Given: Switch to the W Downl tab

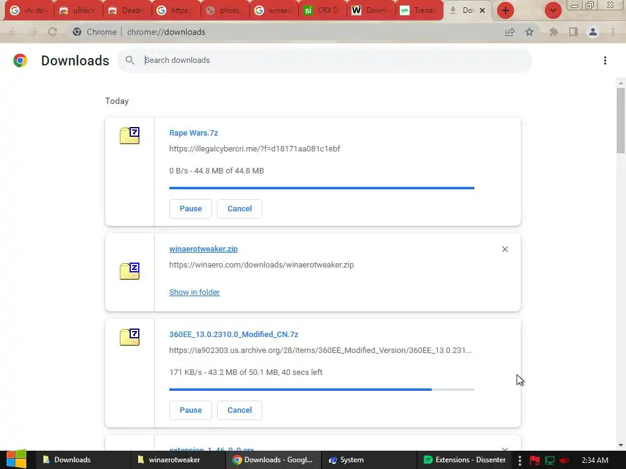Looking at the screenshot, I should tap(370, 10).
